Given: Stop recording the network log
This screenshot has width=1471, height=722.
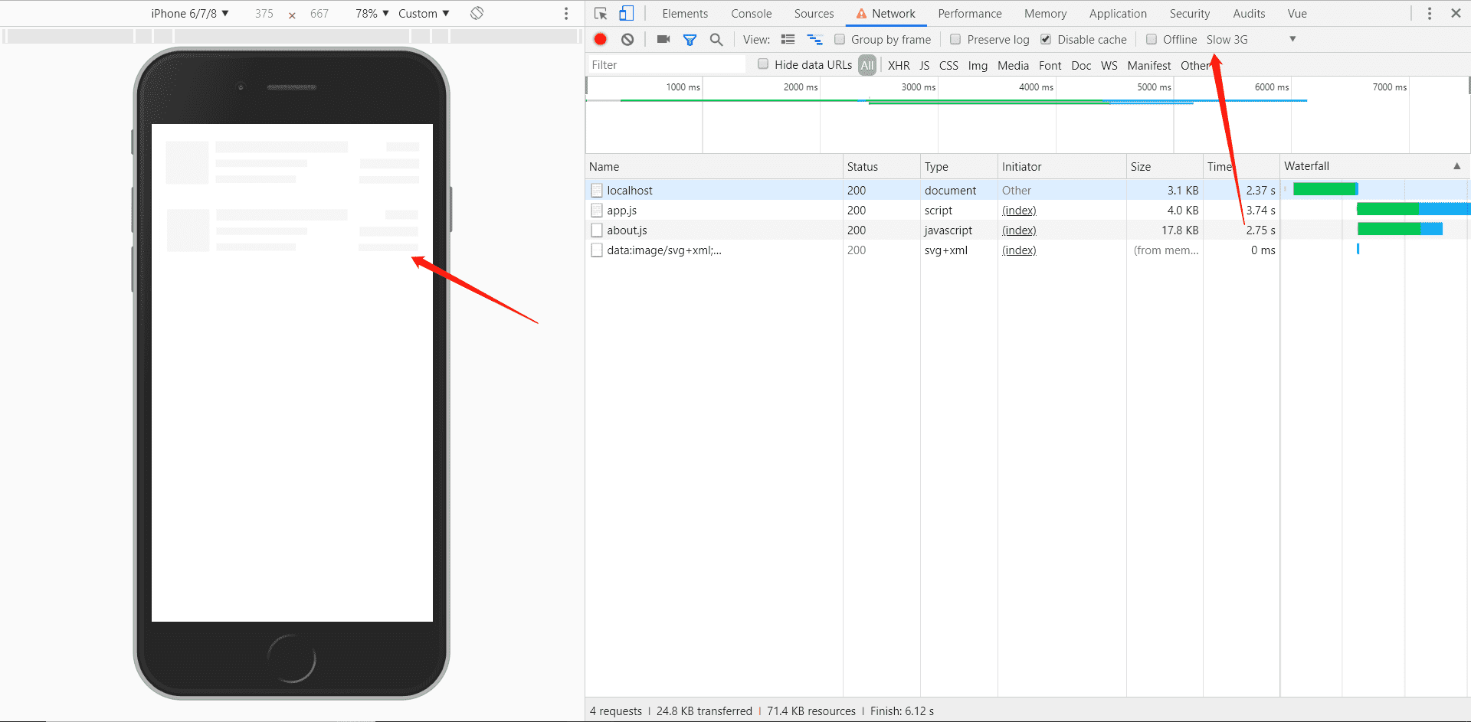Looking at the screenshot, I should pos(601,39).
